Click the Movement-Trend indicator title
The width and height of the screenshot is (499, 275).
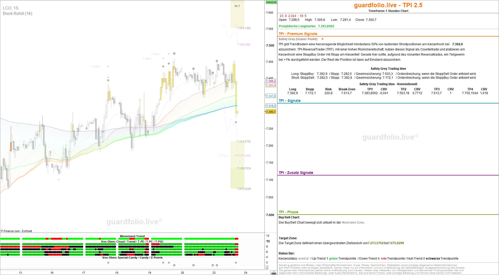(132, 236)
